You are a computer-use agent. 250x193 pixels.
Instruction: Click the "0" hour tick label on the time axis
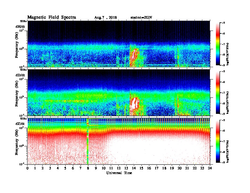27,168
